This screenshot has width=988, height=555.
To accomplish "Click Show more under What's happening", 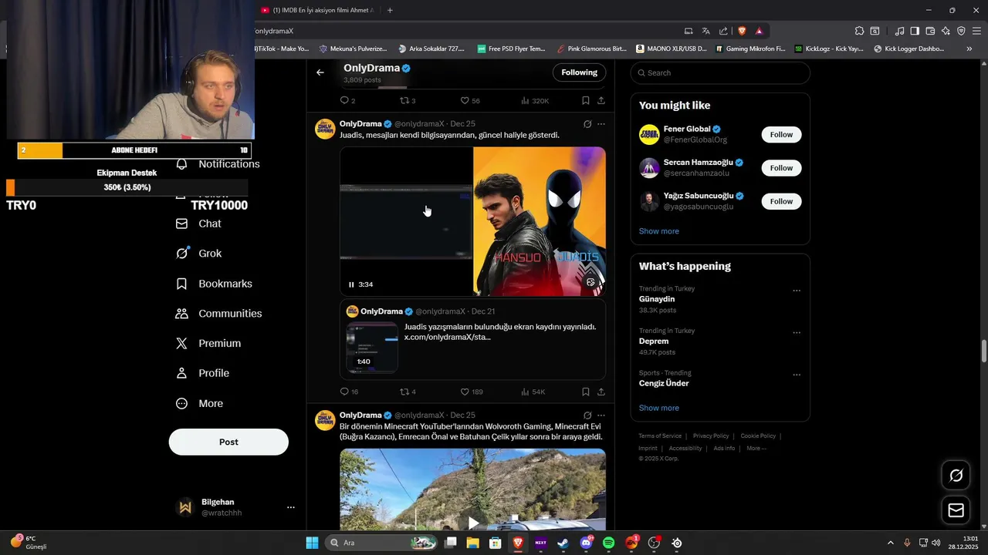I will pyautogui.click(x=658, y=408).
